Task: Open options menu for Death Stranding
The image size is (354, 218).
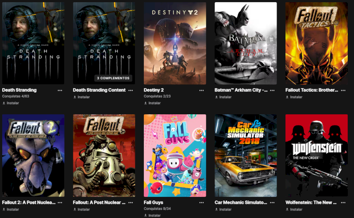Action: pyautogui.click(x=60, y=90)
